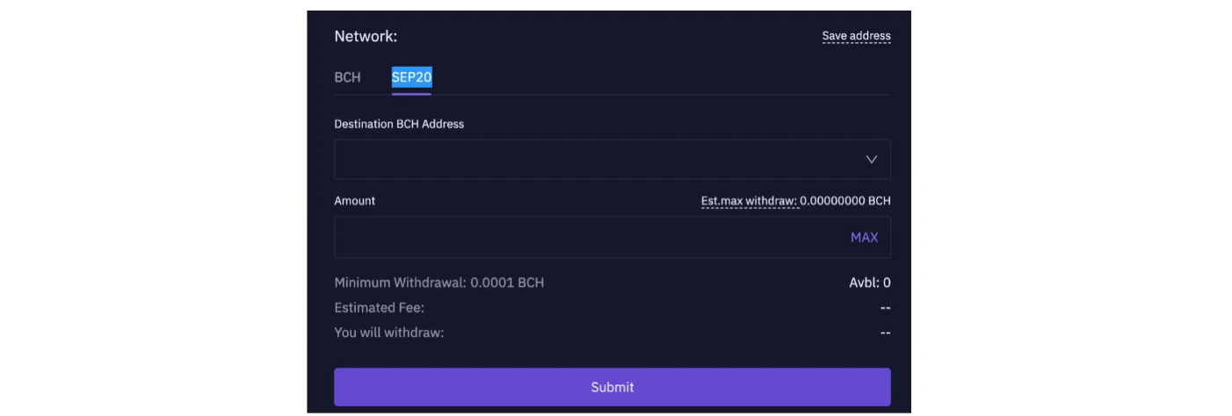Click the Destination BCH Address label
This screenshot has height=416, width=1232.
(399, 124)
